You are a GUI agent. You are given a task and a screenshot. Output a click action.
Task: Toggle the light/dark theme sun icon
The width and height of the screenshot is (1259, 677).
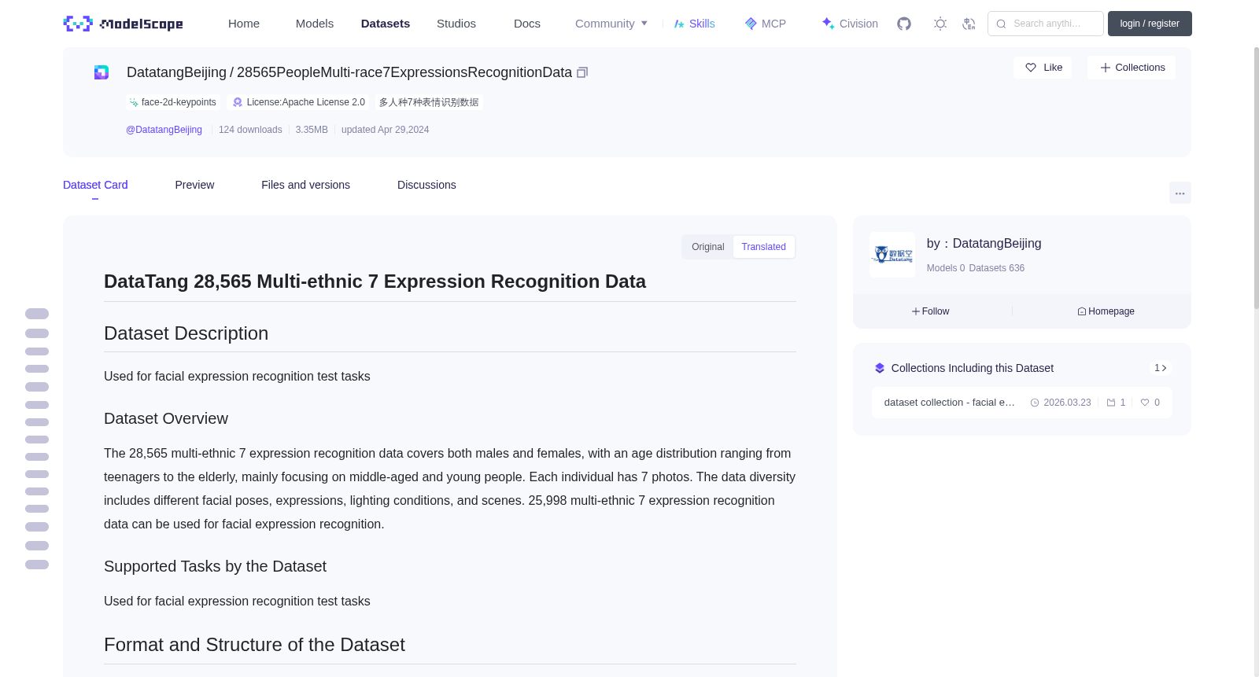[940, 24]
